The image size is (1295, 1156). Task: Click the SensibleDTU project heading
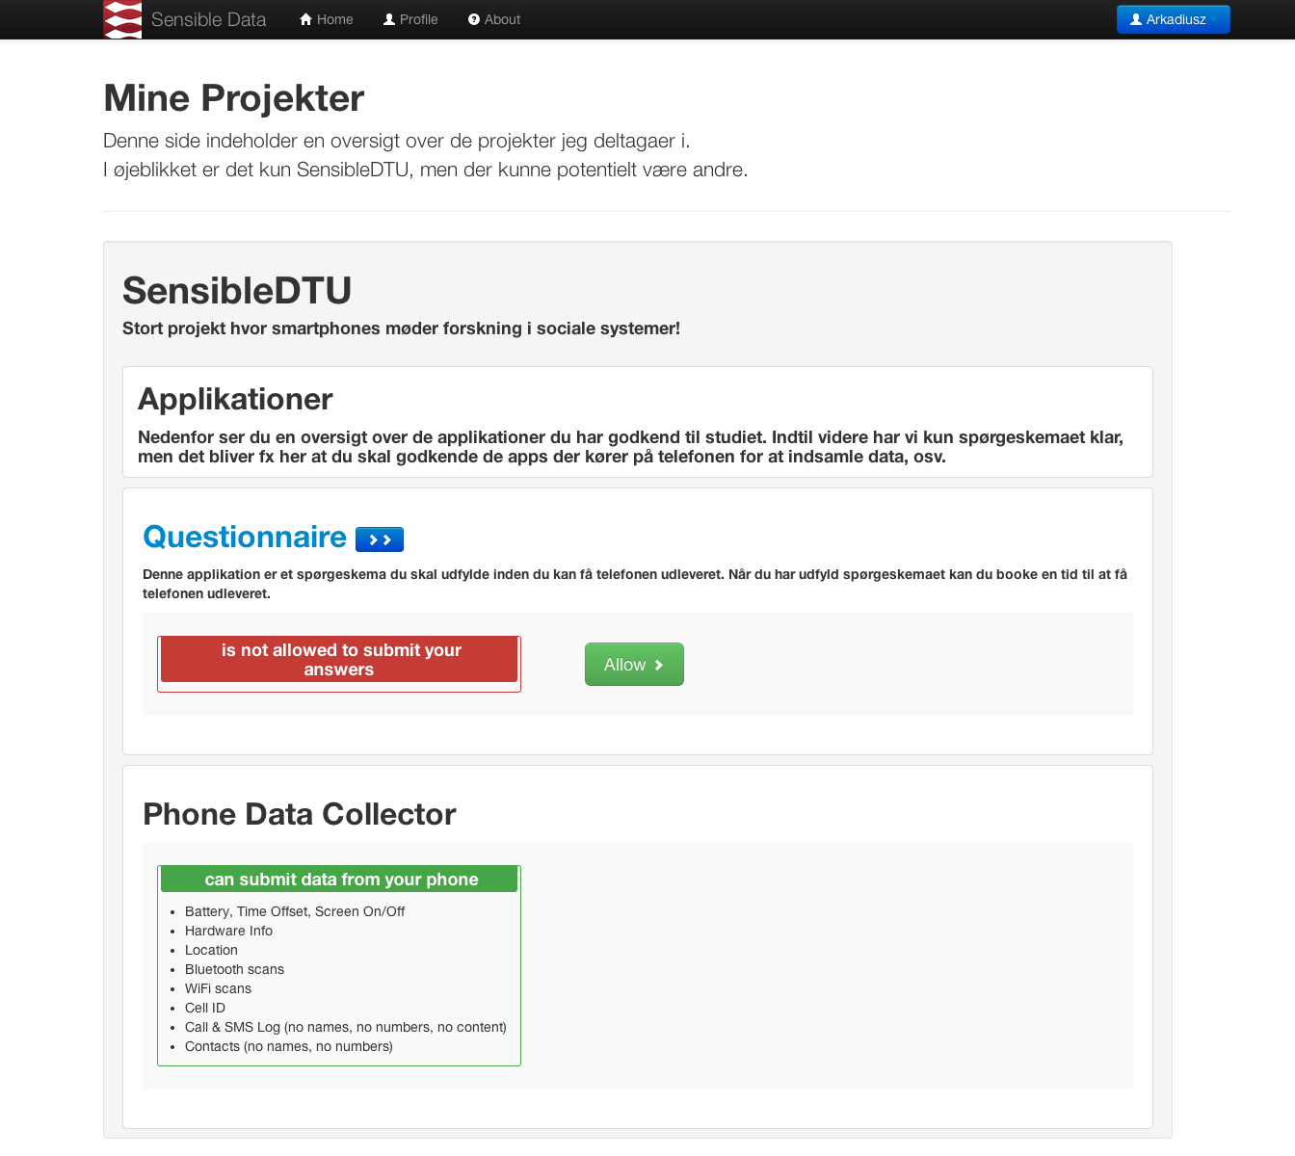click(237, 290)
